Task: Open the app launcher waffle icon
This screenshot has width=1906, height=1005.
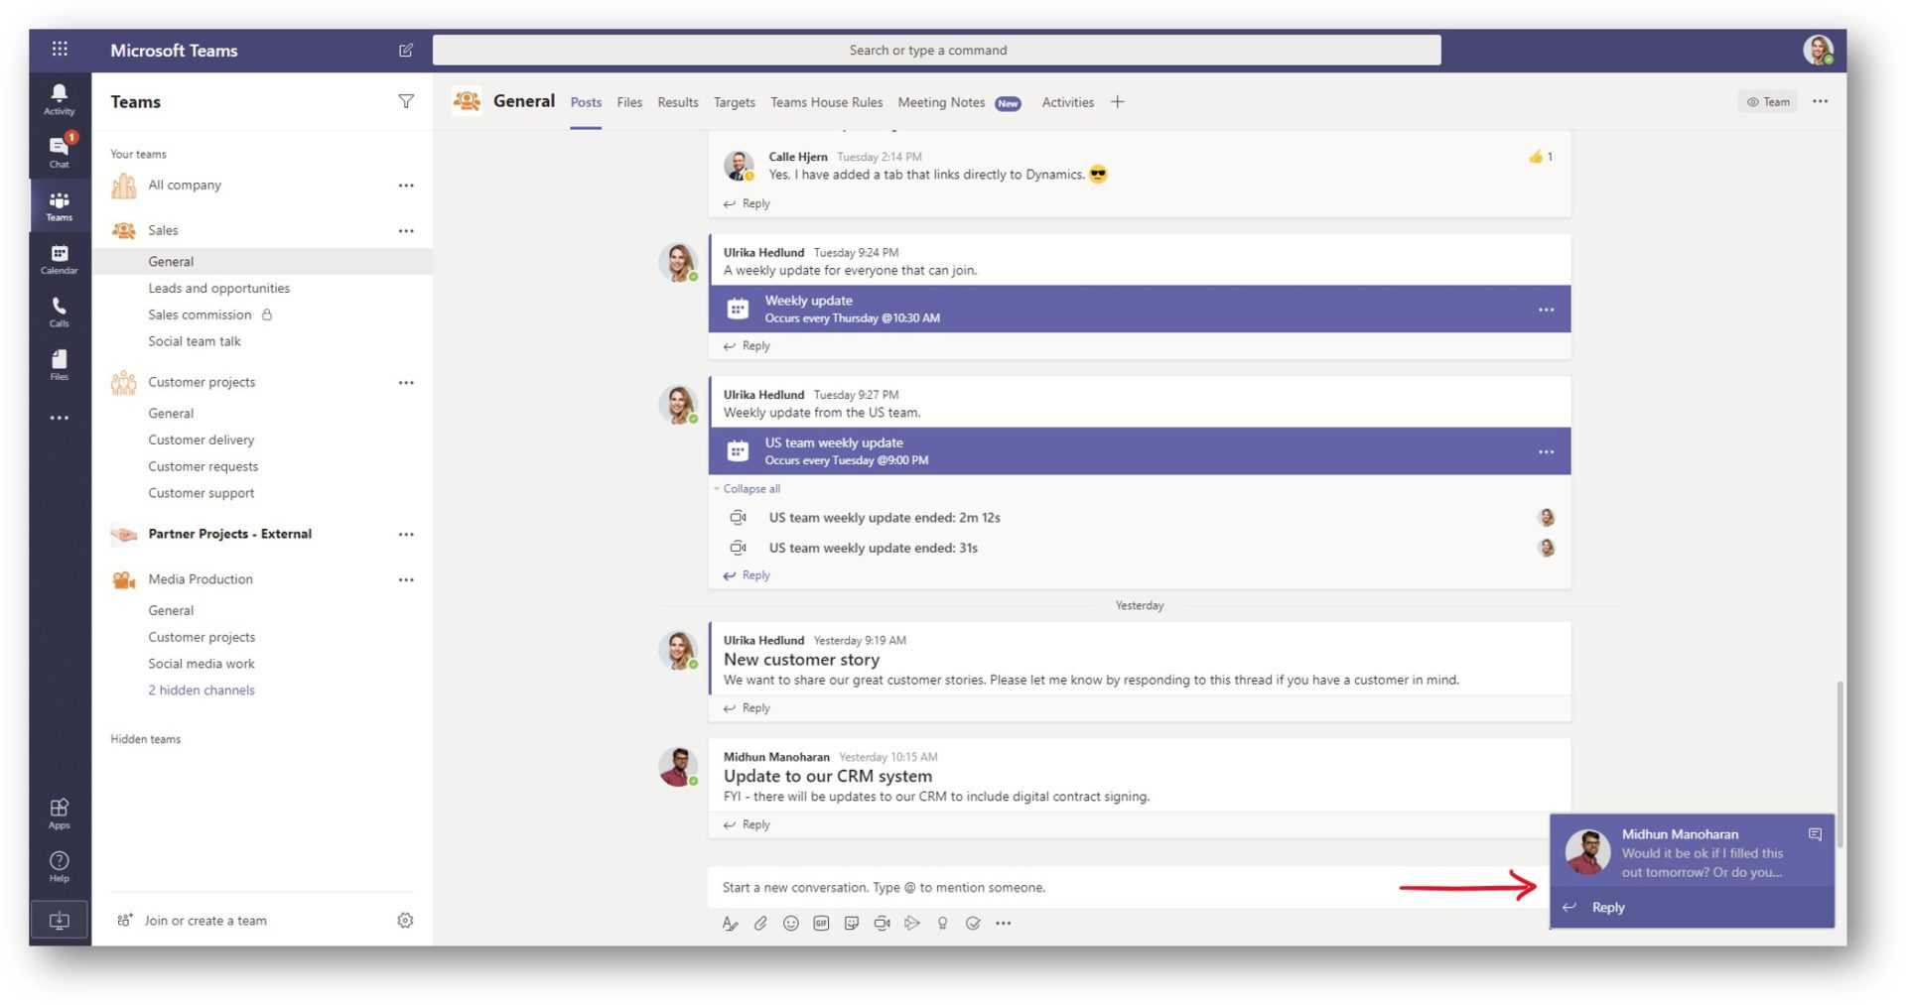Action: coord(60,49)
